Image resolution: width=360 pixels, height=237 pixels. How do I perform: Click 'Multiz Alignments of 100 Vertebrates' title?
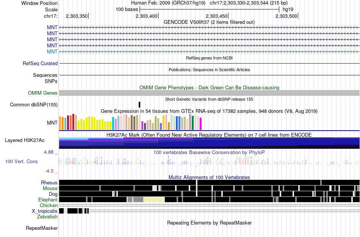click(209, 177)
